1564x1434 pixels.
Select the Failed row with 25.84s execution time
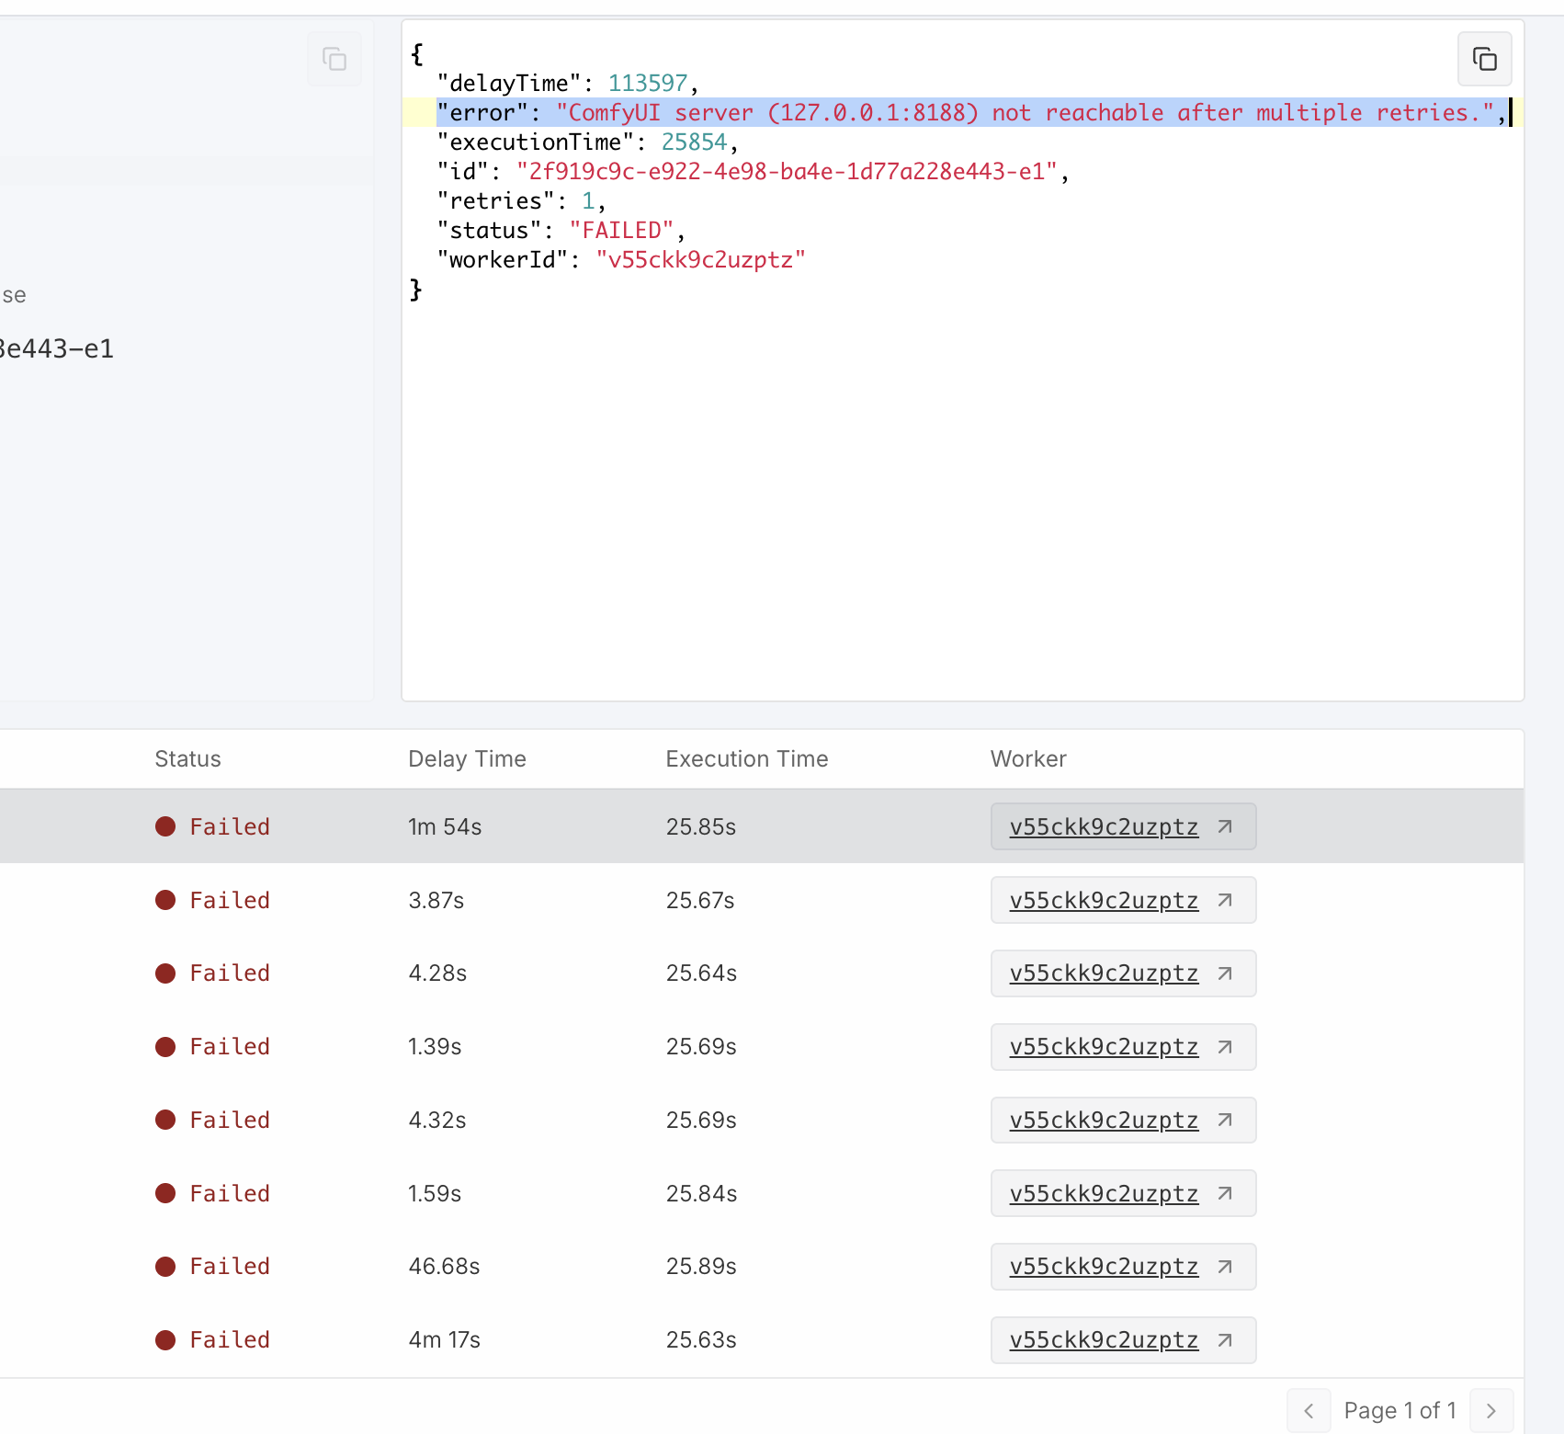pyautogui.click(x=551, y=1193)
